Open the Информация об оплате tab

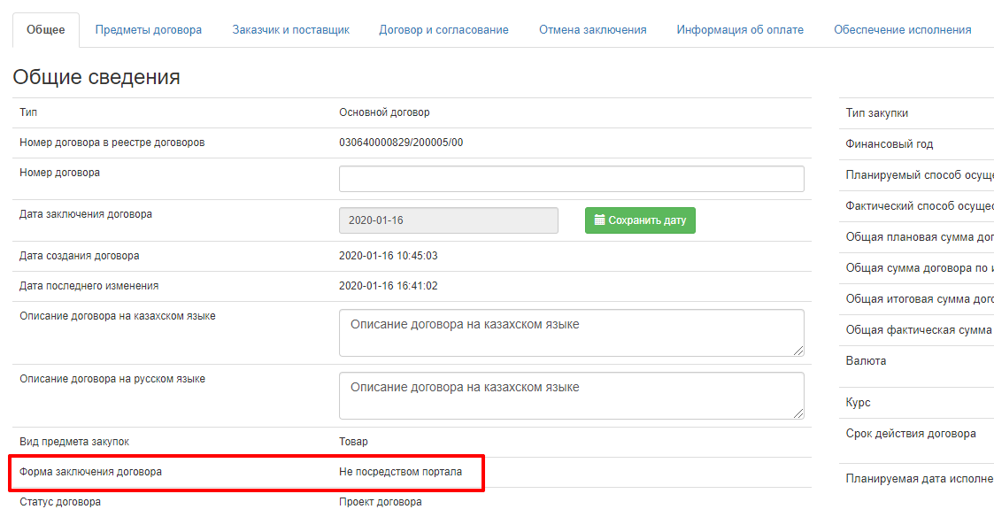click(740, 30)
